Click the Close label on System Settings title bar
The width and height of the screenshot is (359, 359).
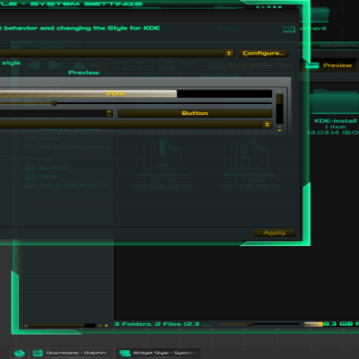tap(269, 7)
